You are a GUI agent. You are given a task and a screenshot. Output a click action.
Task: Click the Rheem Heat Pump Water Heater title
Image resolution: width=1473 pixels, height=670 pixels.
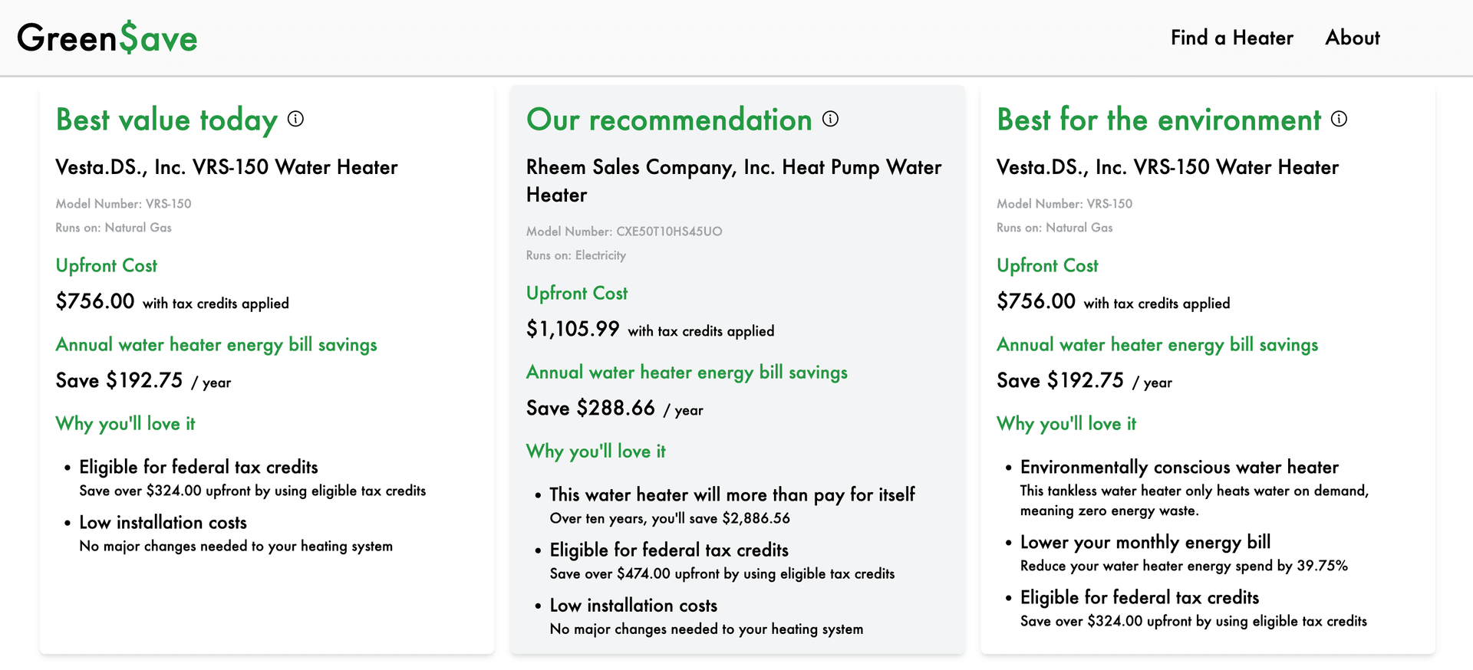pyautogui.click(x=733, y=180)
